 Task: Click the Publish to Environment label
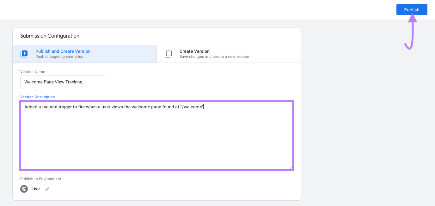point(40,179)
